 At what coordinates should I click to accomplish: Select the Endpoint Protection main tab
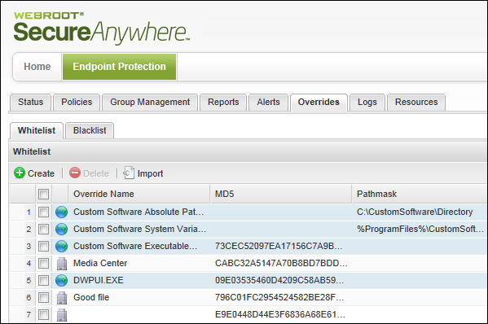pyautogui.click(x=120, y=67)
